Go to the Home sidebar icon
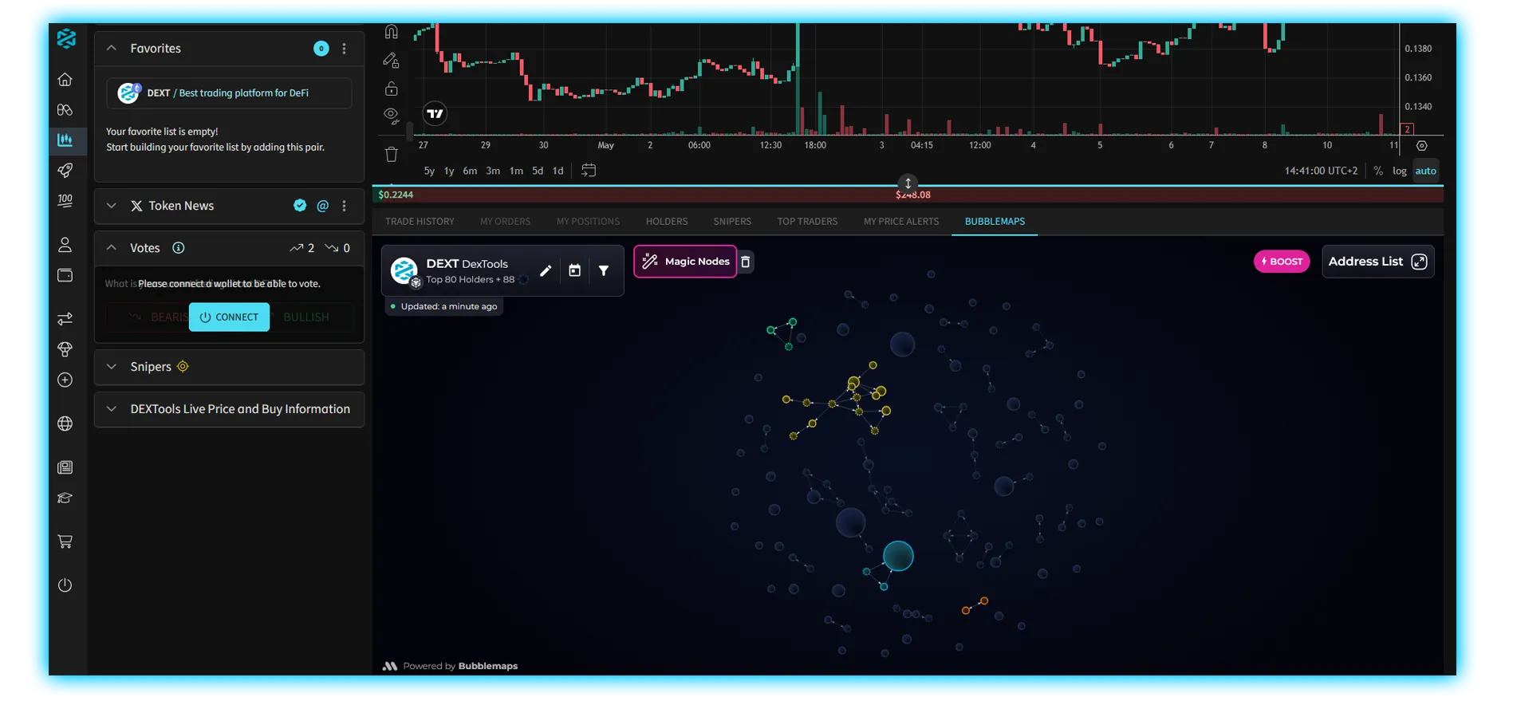This screenshot has height=701, width=1513. point(65,79)
